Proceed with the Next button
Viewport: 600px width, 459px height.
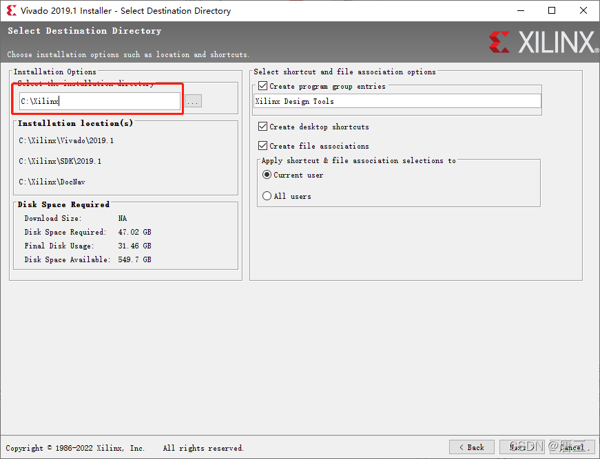click(522, 447)
